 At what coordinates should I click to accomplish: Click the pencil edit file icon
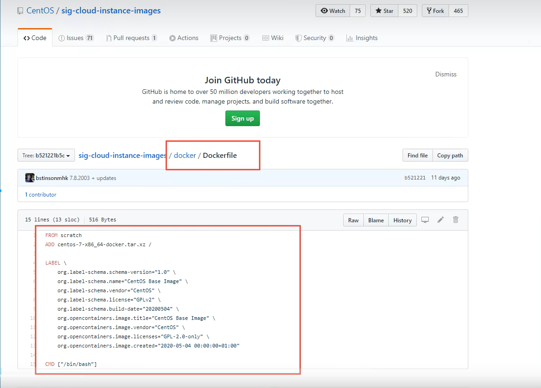[x=440, y=220]
